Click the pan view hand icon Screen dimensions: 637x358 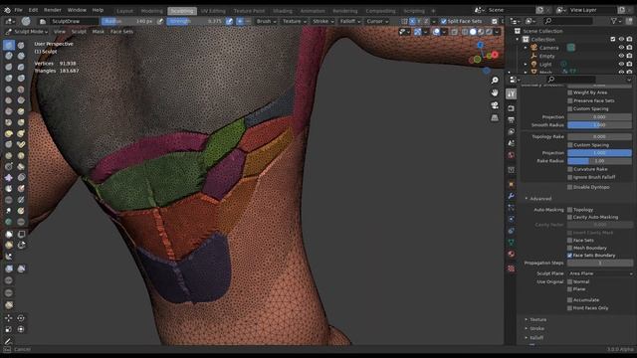click(495, 92)
